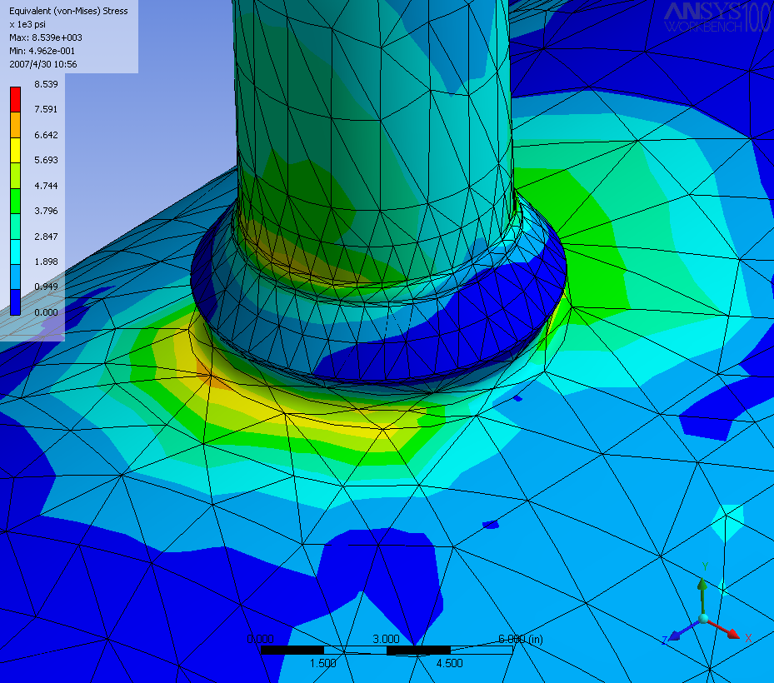
Task: Click the 6.000 (in) label on the scale ruler
Action: pos(521,639)
